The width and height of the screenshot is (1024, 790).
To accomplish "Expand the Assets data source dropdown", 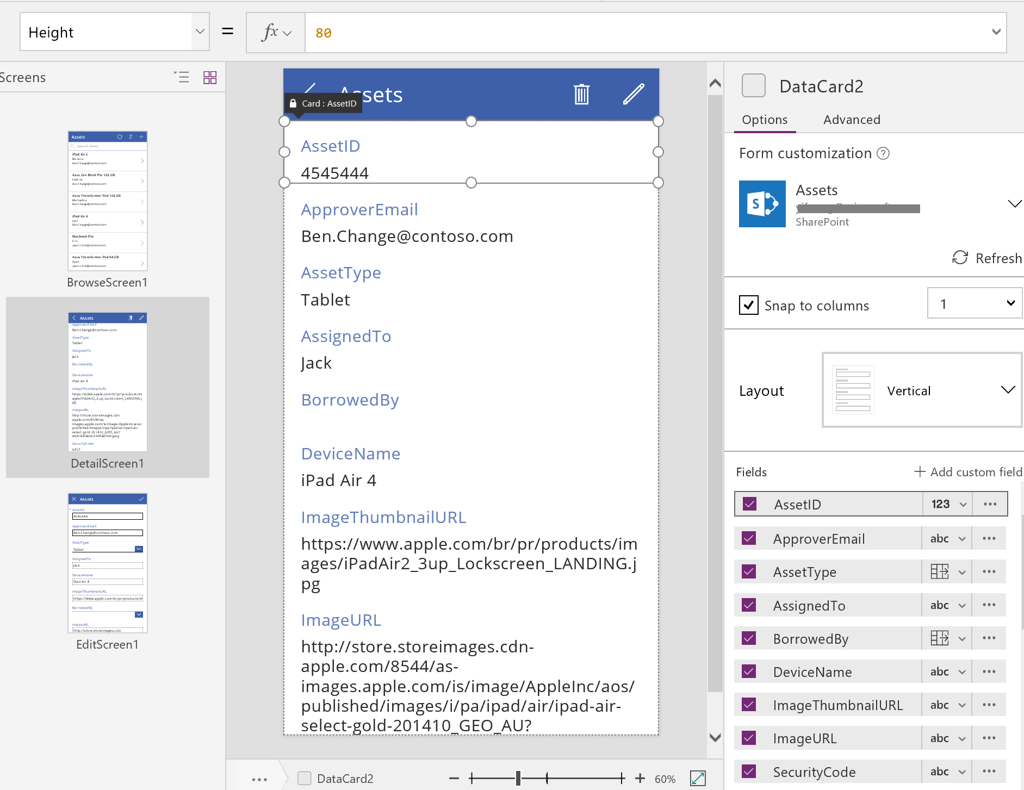I will point(1014,204).
